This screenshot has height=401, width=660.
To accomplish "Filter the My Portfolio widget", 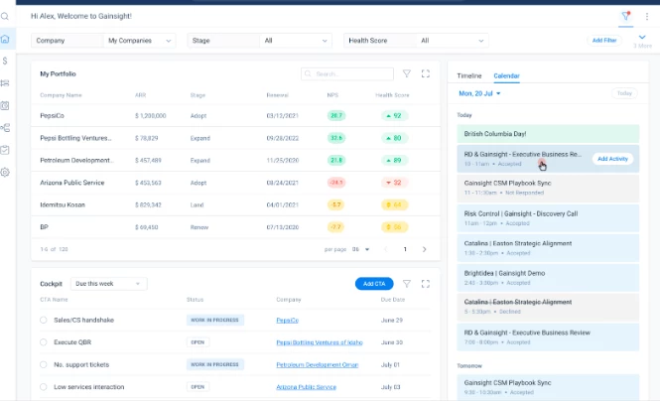I will pos(407,73).
